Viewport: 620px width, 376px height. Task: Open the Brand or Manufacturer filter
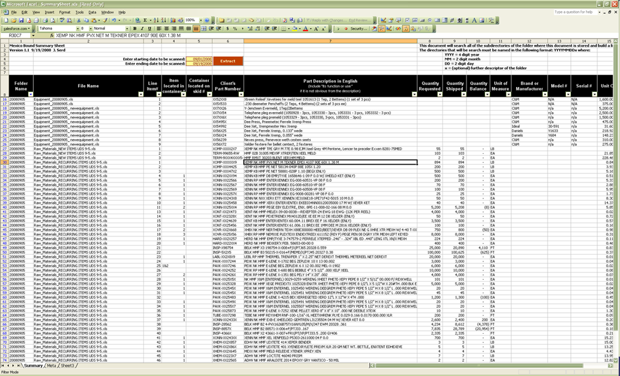pyautogui.click(x=544, y=94)
